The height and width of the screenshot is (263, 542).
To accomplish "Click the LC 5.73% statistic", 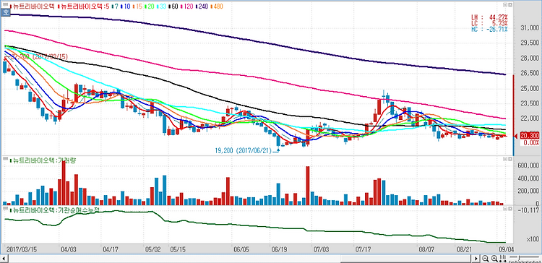I will (489, 23).
